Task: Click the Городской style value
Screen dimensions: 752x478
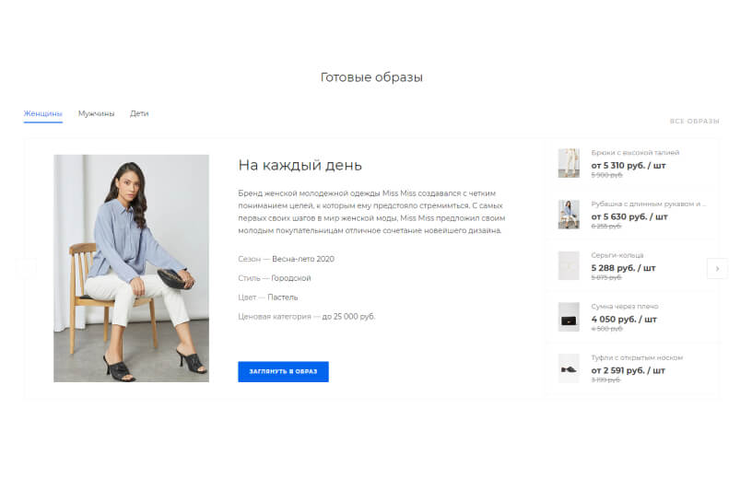Action: click(x=291, y=278)
